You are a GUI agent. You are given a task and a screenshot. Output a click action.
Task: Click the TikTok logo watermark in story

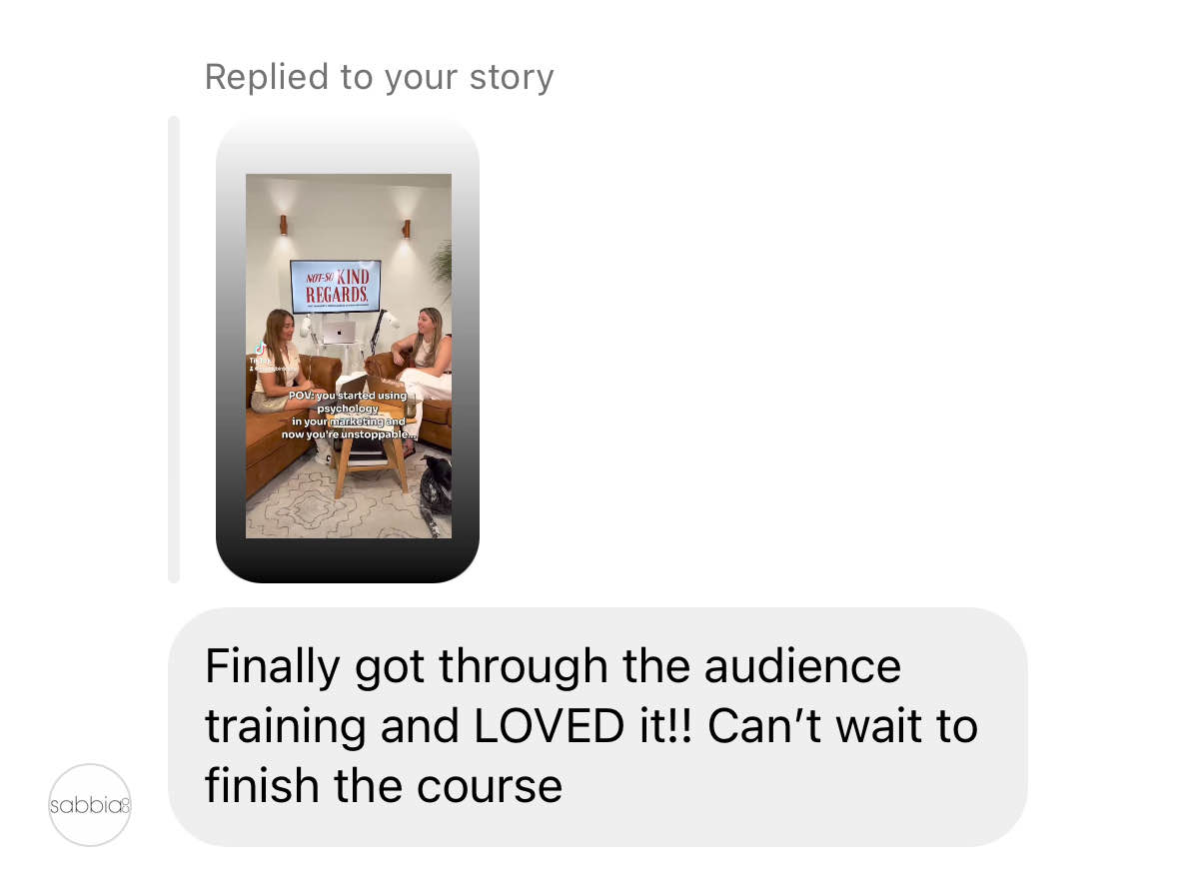pos(260,349)
